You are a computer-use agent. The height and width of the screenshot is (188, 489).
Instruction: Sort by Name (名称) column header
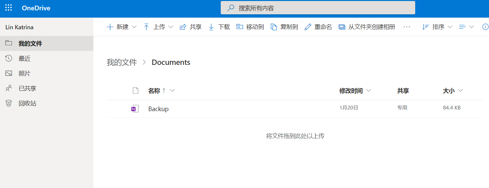154,91
